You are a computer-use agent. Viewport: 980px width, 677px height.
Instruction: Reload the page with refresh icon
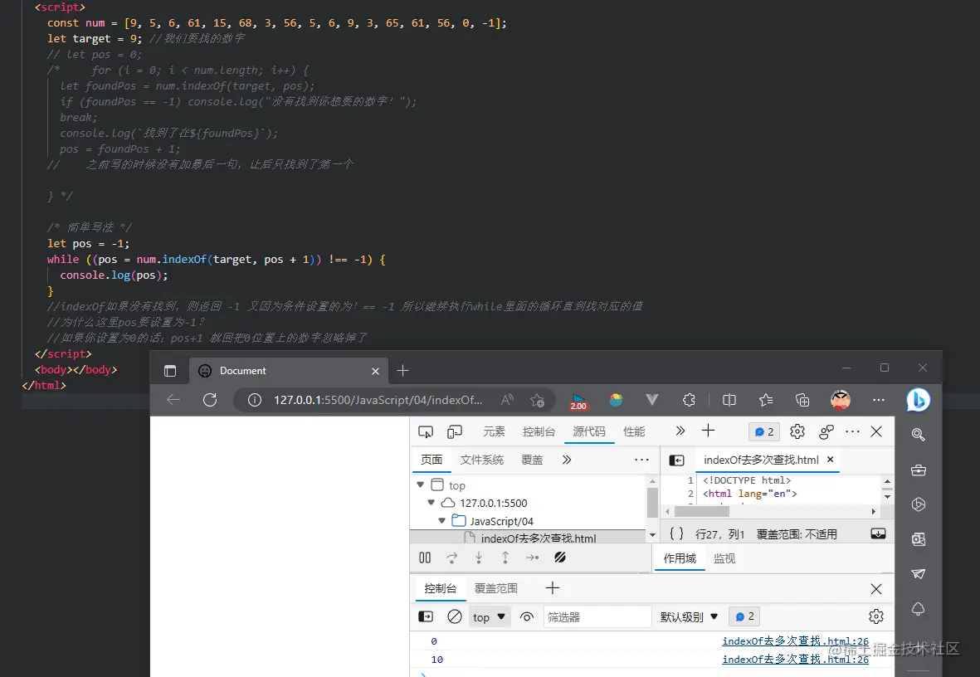(x=210, y=400)
